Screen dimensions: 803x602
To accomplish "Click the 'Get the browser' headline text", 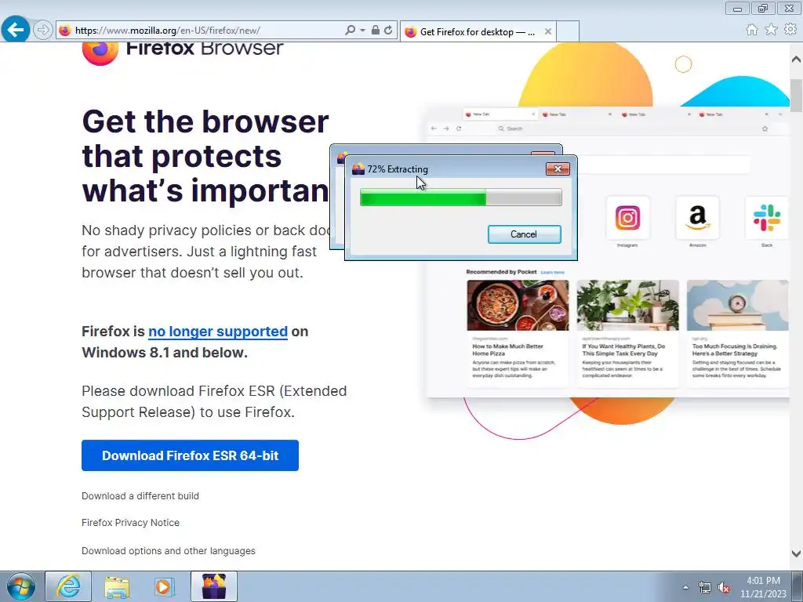I will tap(205, 121).
